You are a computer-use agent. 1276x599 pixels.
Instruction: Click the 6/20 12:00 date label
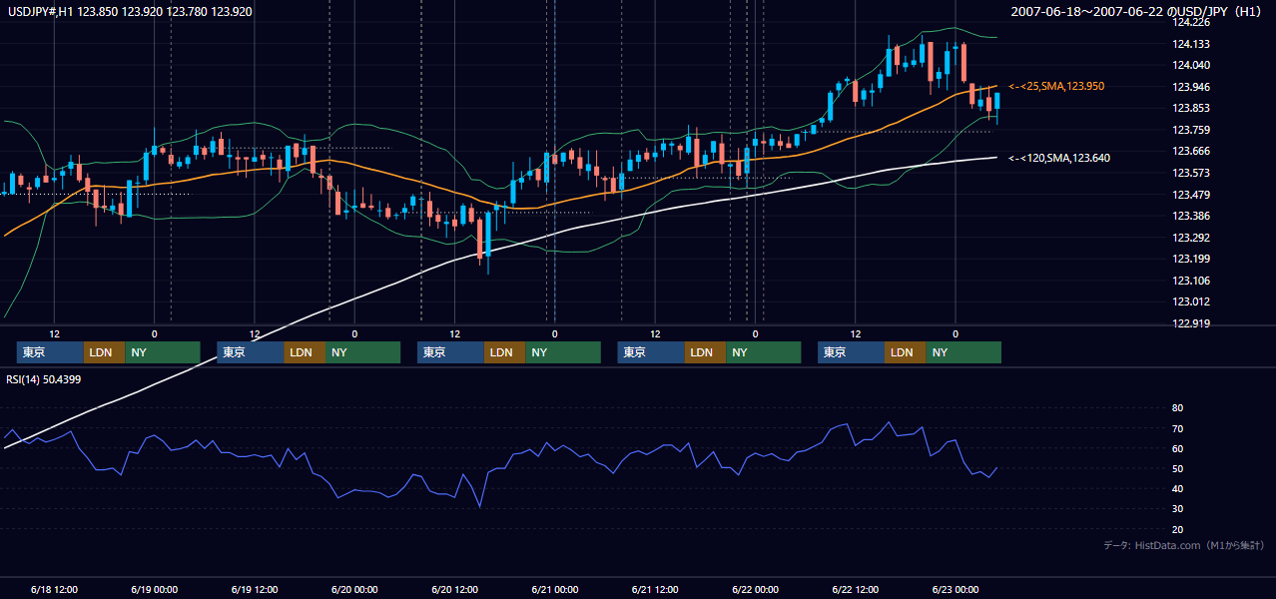454,590
